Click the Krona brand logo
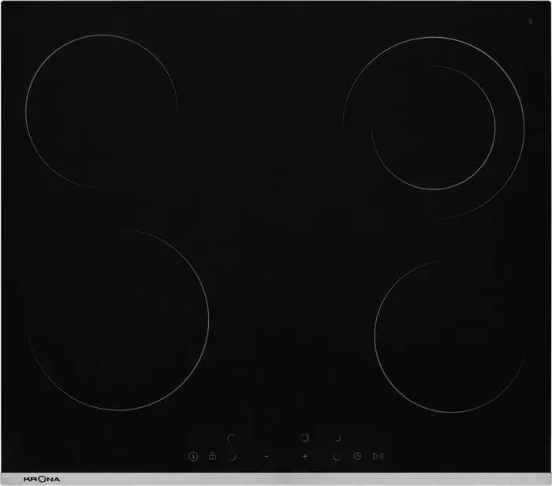Image resolution: width=552 pixels, height=486 pixels. 42,479
